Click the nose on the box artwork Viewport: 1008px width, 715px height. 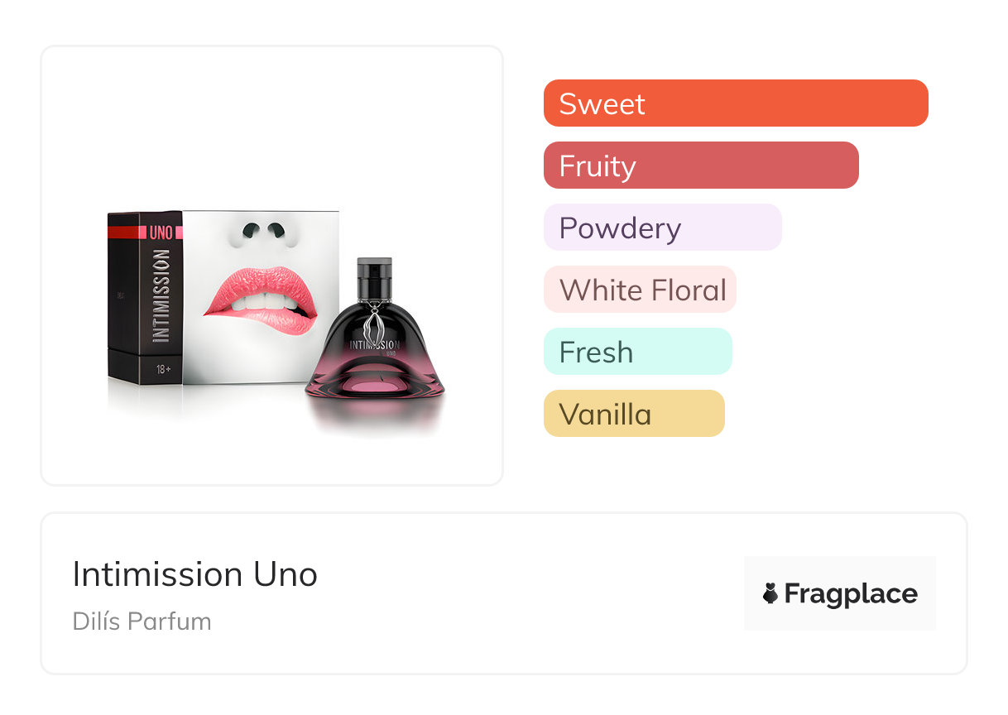tap(265, 233)
